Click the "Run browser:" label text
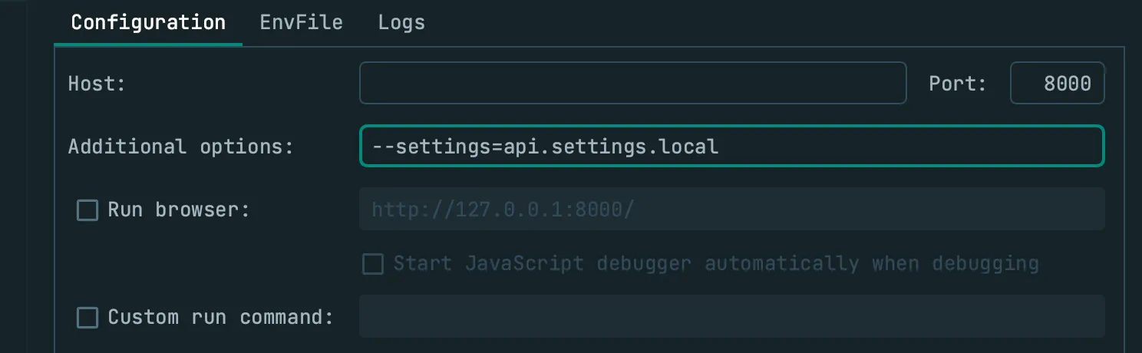This screenshot has width=1142, height=353. pos(179,209)
